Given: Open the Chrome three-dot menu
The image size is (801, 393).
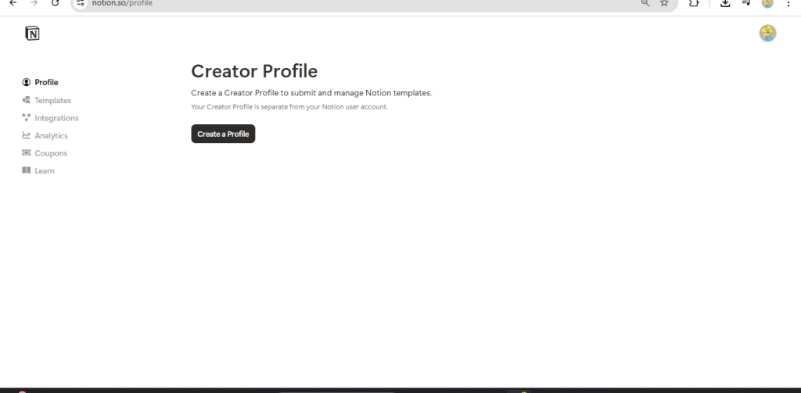Looking at the screenshot, I should [x=788, y=3].
